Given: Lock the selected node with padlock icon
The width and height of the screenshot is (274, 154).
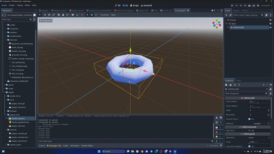Looking at the screenshot, I should 63,15.
